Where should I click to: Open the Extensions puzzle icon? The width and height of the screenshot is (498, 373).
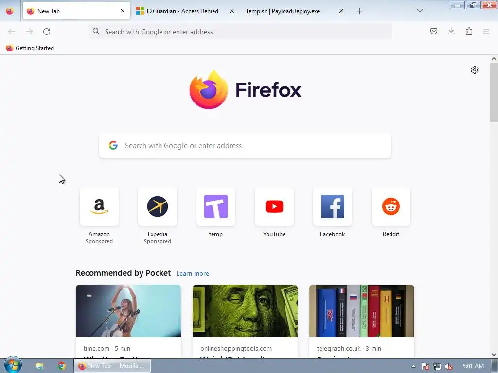coord(469,31)
